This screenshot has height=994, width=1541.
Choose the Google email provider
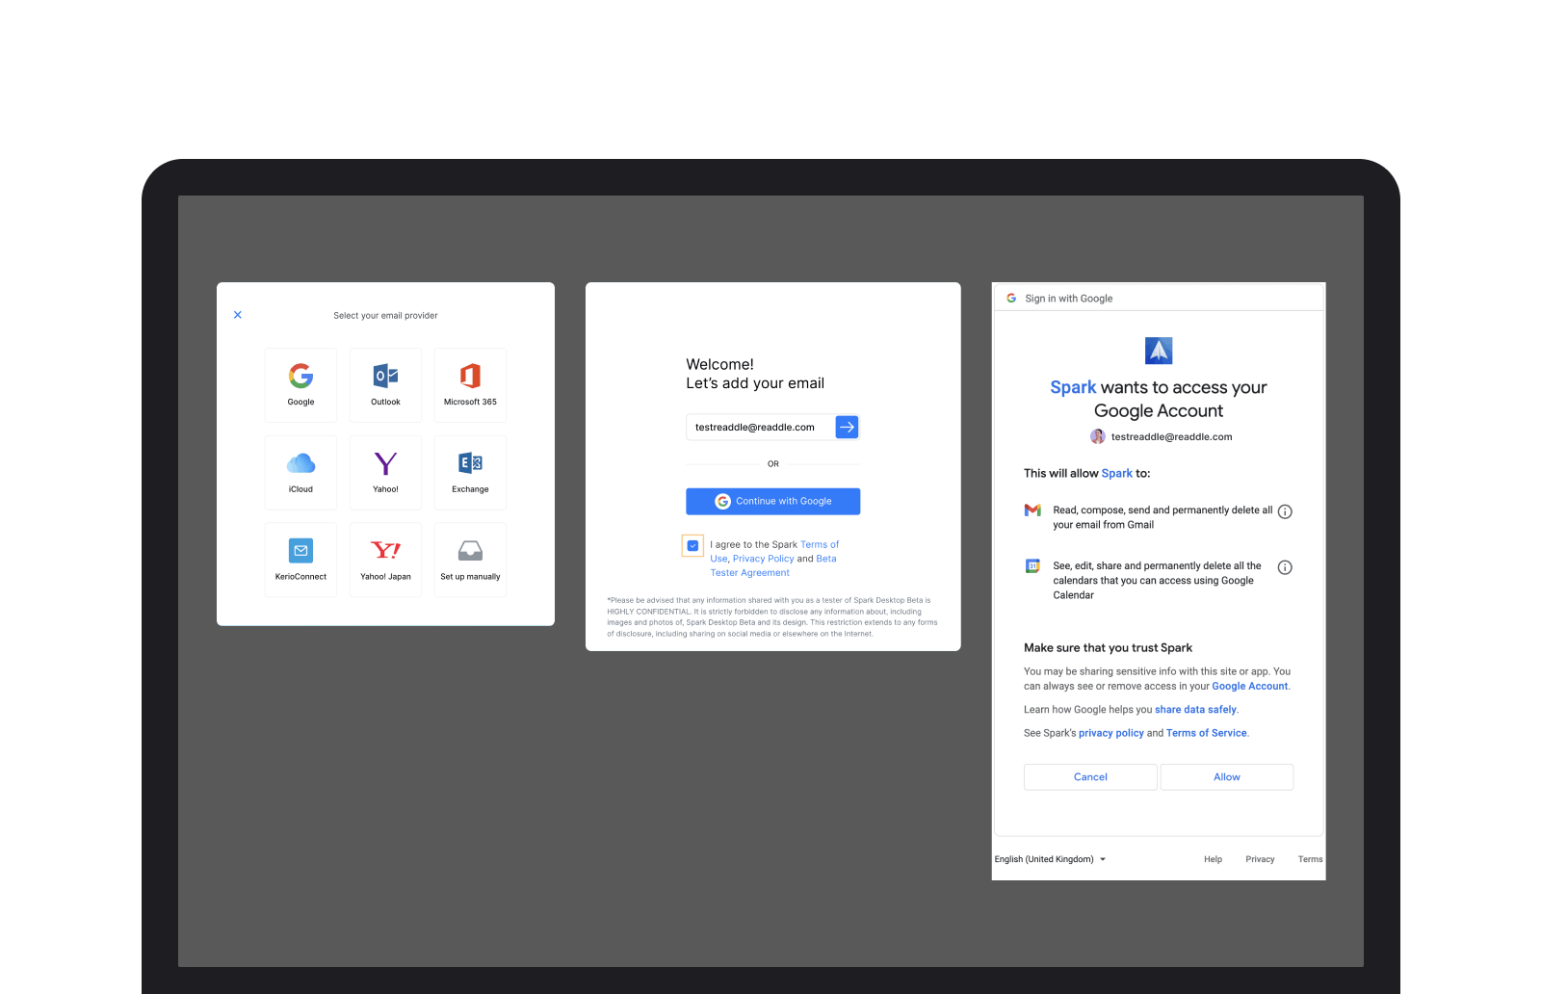point(300,384)
